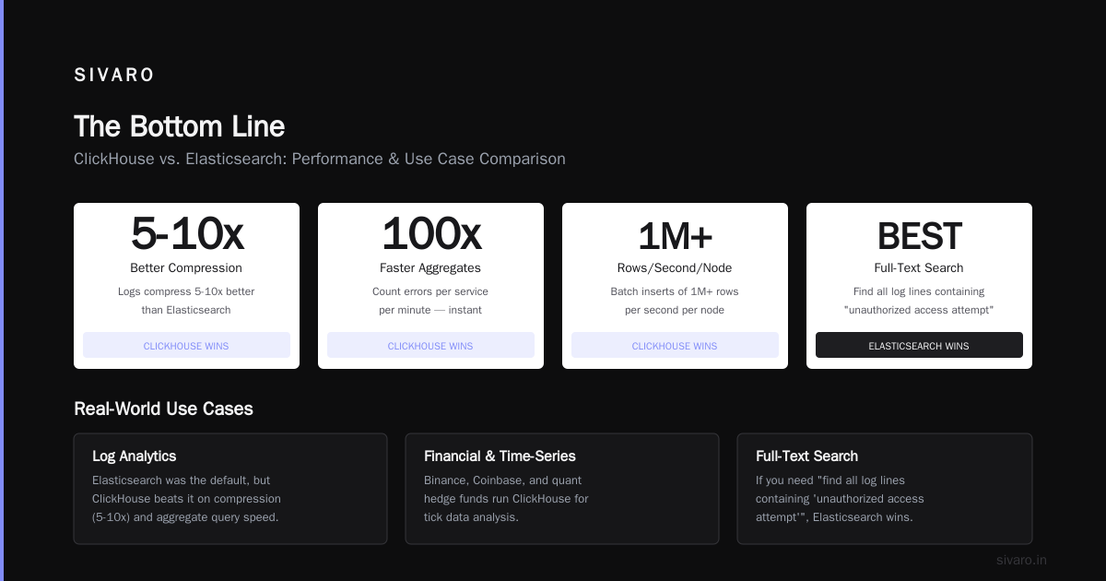Click CLICKHOUSE WINS under Better Compression
Screen dimensions: 1106x581
click(x=186, y=346)
